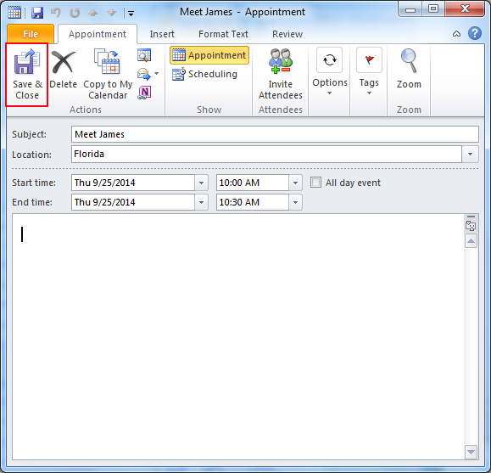Go to Next Item with down arrow
The image size is (491, 473).
click(111, 13)
